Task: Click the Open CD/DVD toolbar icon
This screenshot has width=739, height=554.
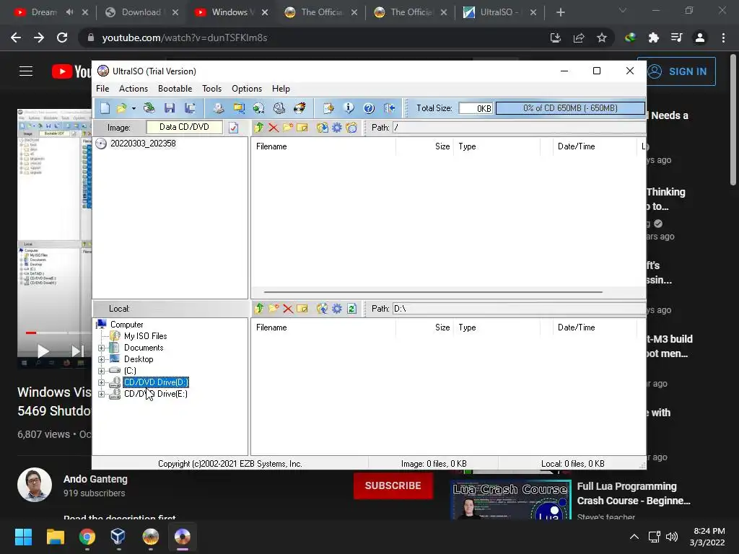Action: (149, 108)
